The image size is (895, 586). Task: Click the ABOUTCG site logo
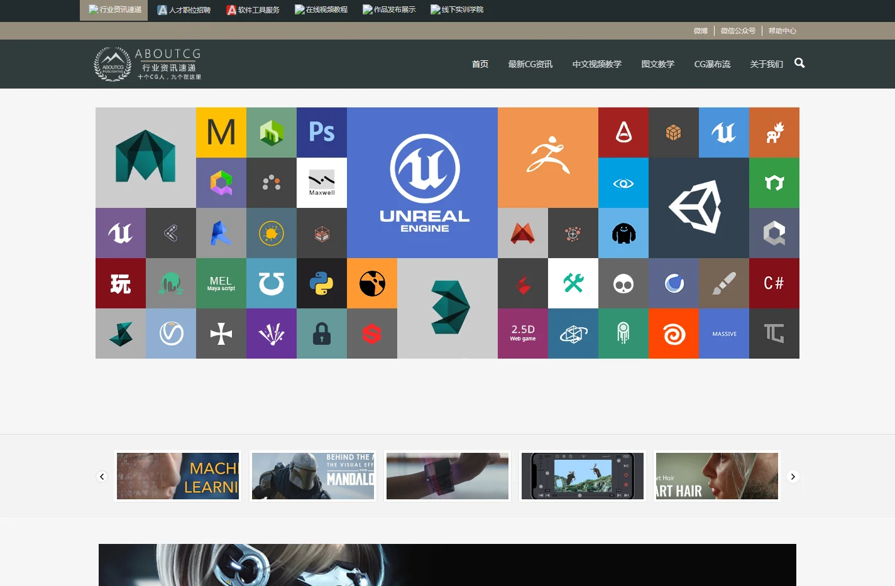pos(148,64)
